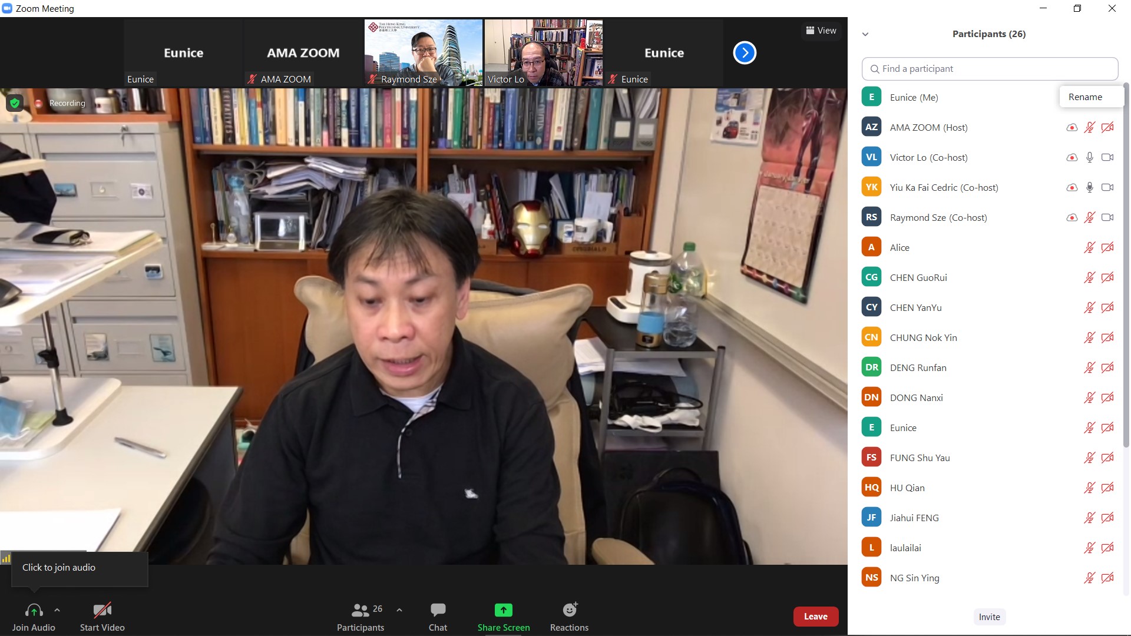
Task: Click the green encryption shield icon
Action: (15, 103)
